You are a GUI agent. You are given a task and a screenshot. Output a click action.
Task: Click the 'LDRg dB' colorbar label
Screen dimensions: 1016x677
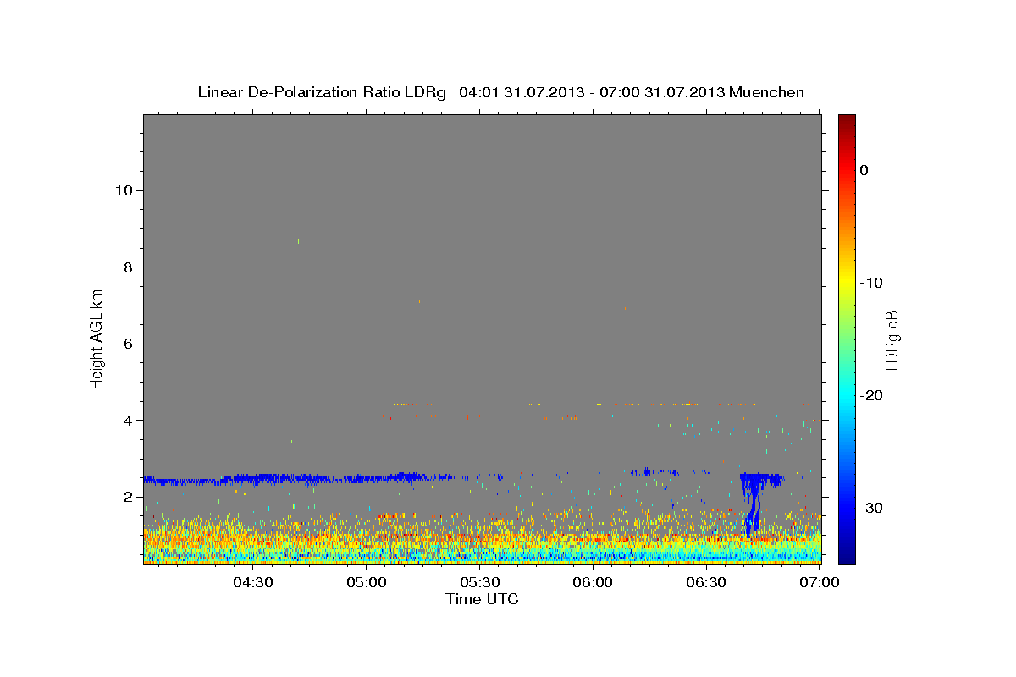point(892,339)
